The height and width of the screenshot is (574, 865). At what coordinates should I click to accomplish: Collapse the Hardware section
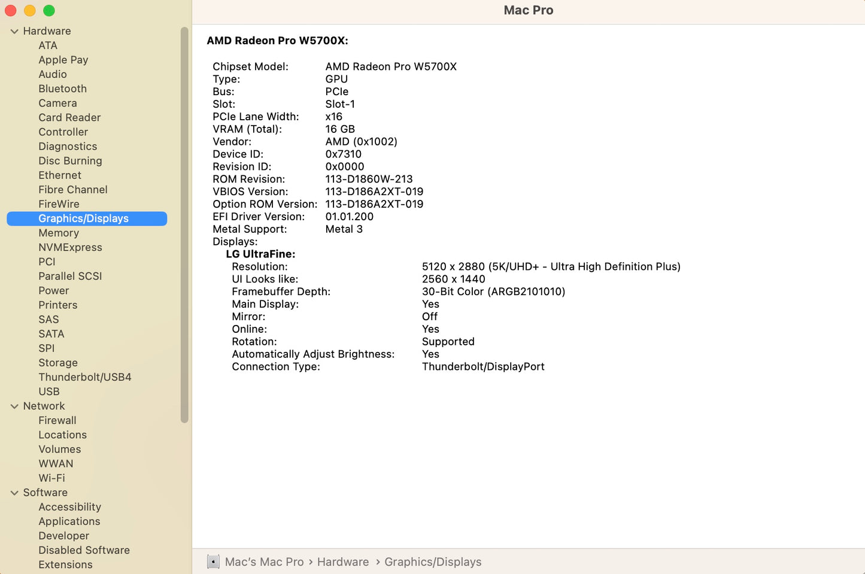click(x=14, y=31)
